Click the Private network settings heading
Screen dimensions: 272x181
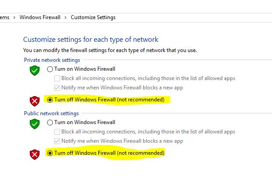click(x=52, y=60)
